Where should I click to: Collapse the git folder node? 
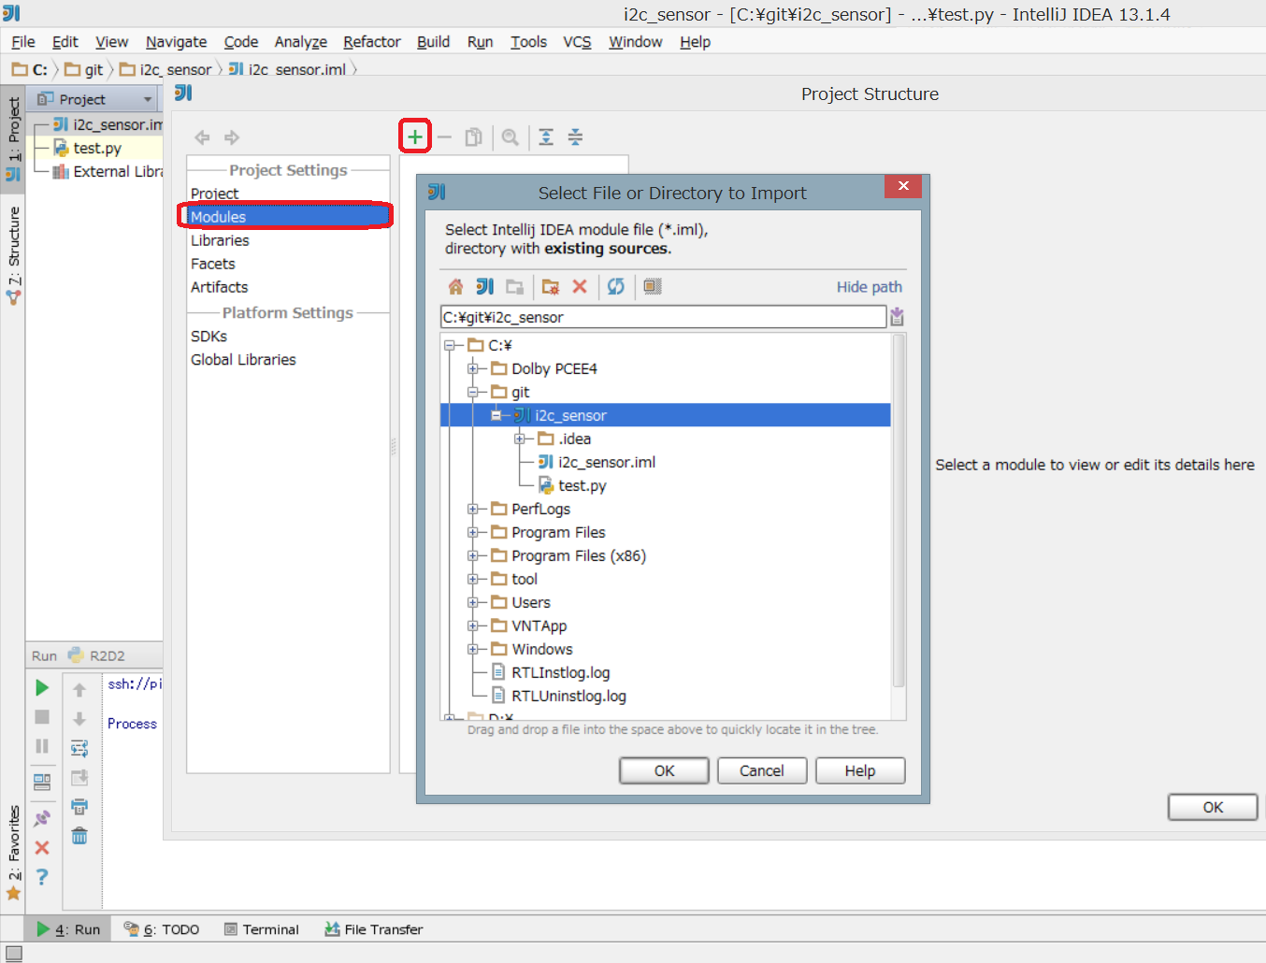(473, 392)
